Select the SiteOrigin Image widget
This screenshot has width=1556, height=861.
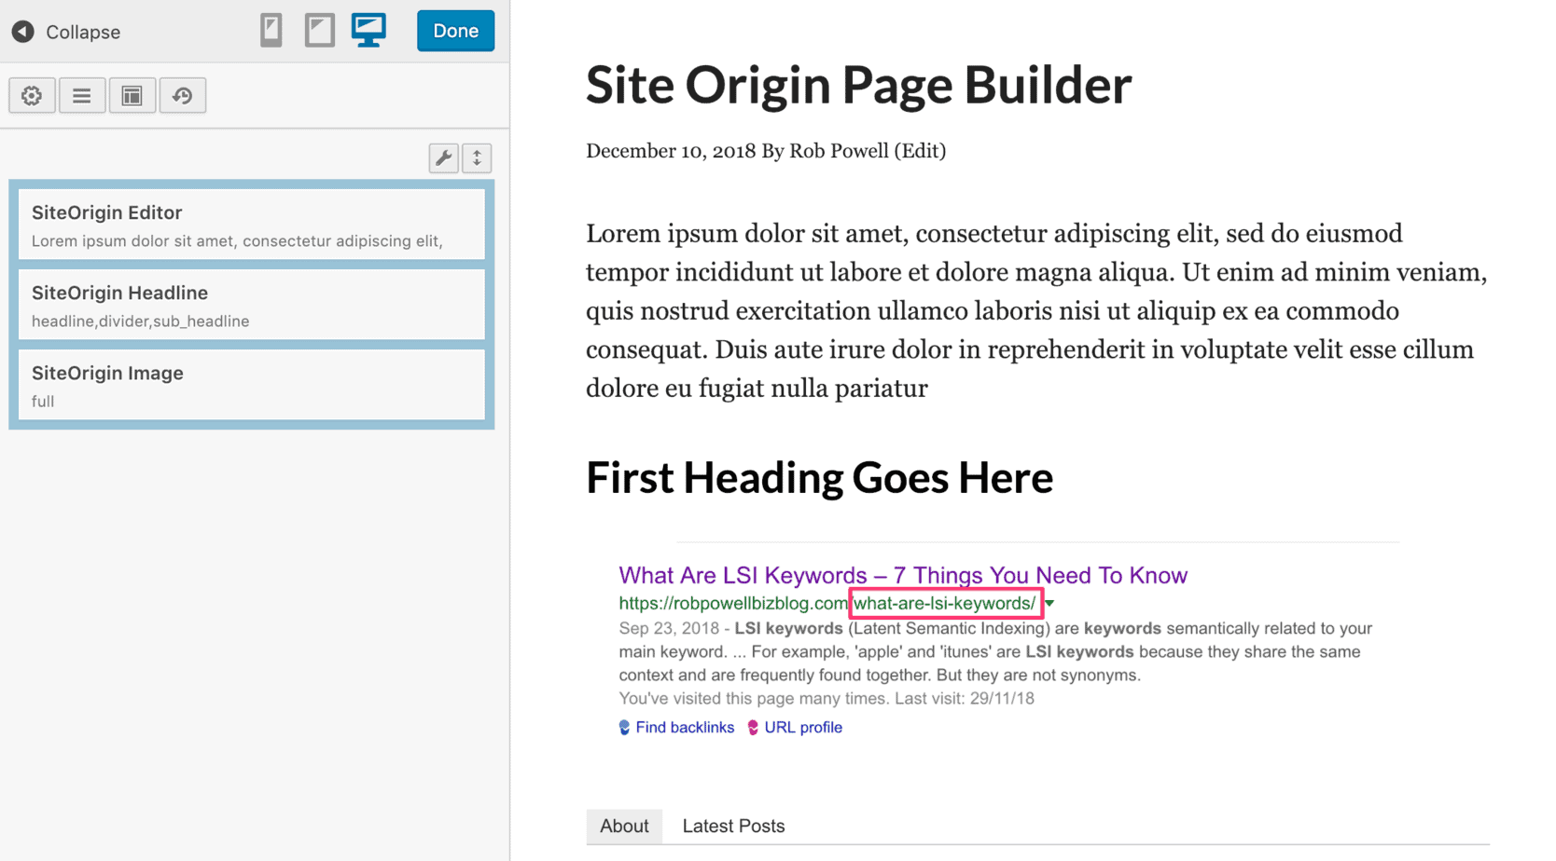point(251,385)
